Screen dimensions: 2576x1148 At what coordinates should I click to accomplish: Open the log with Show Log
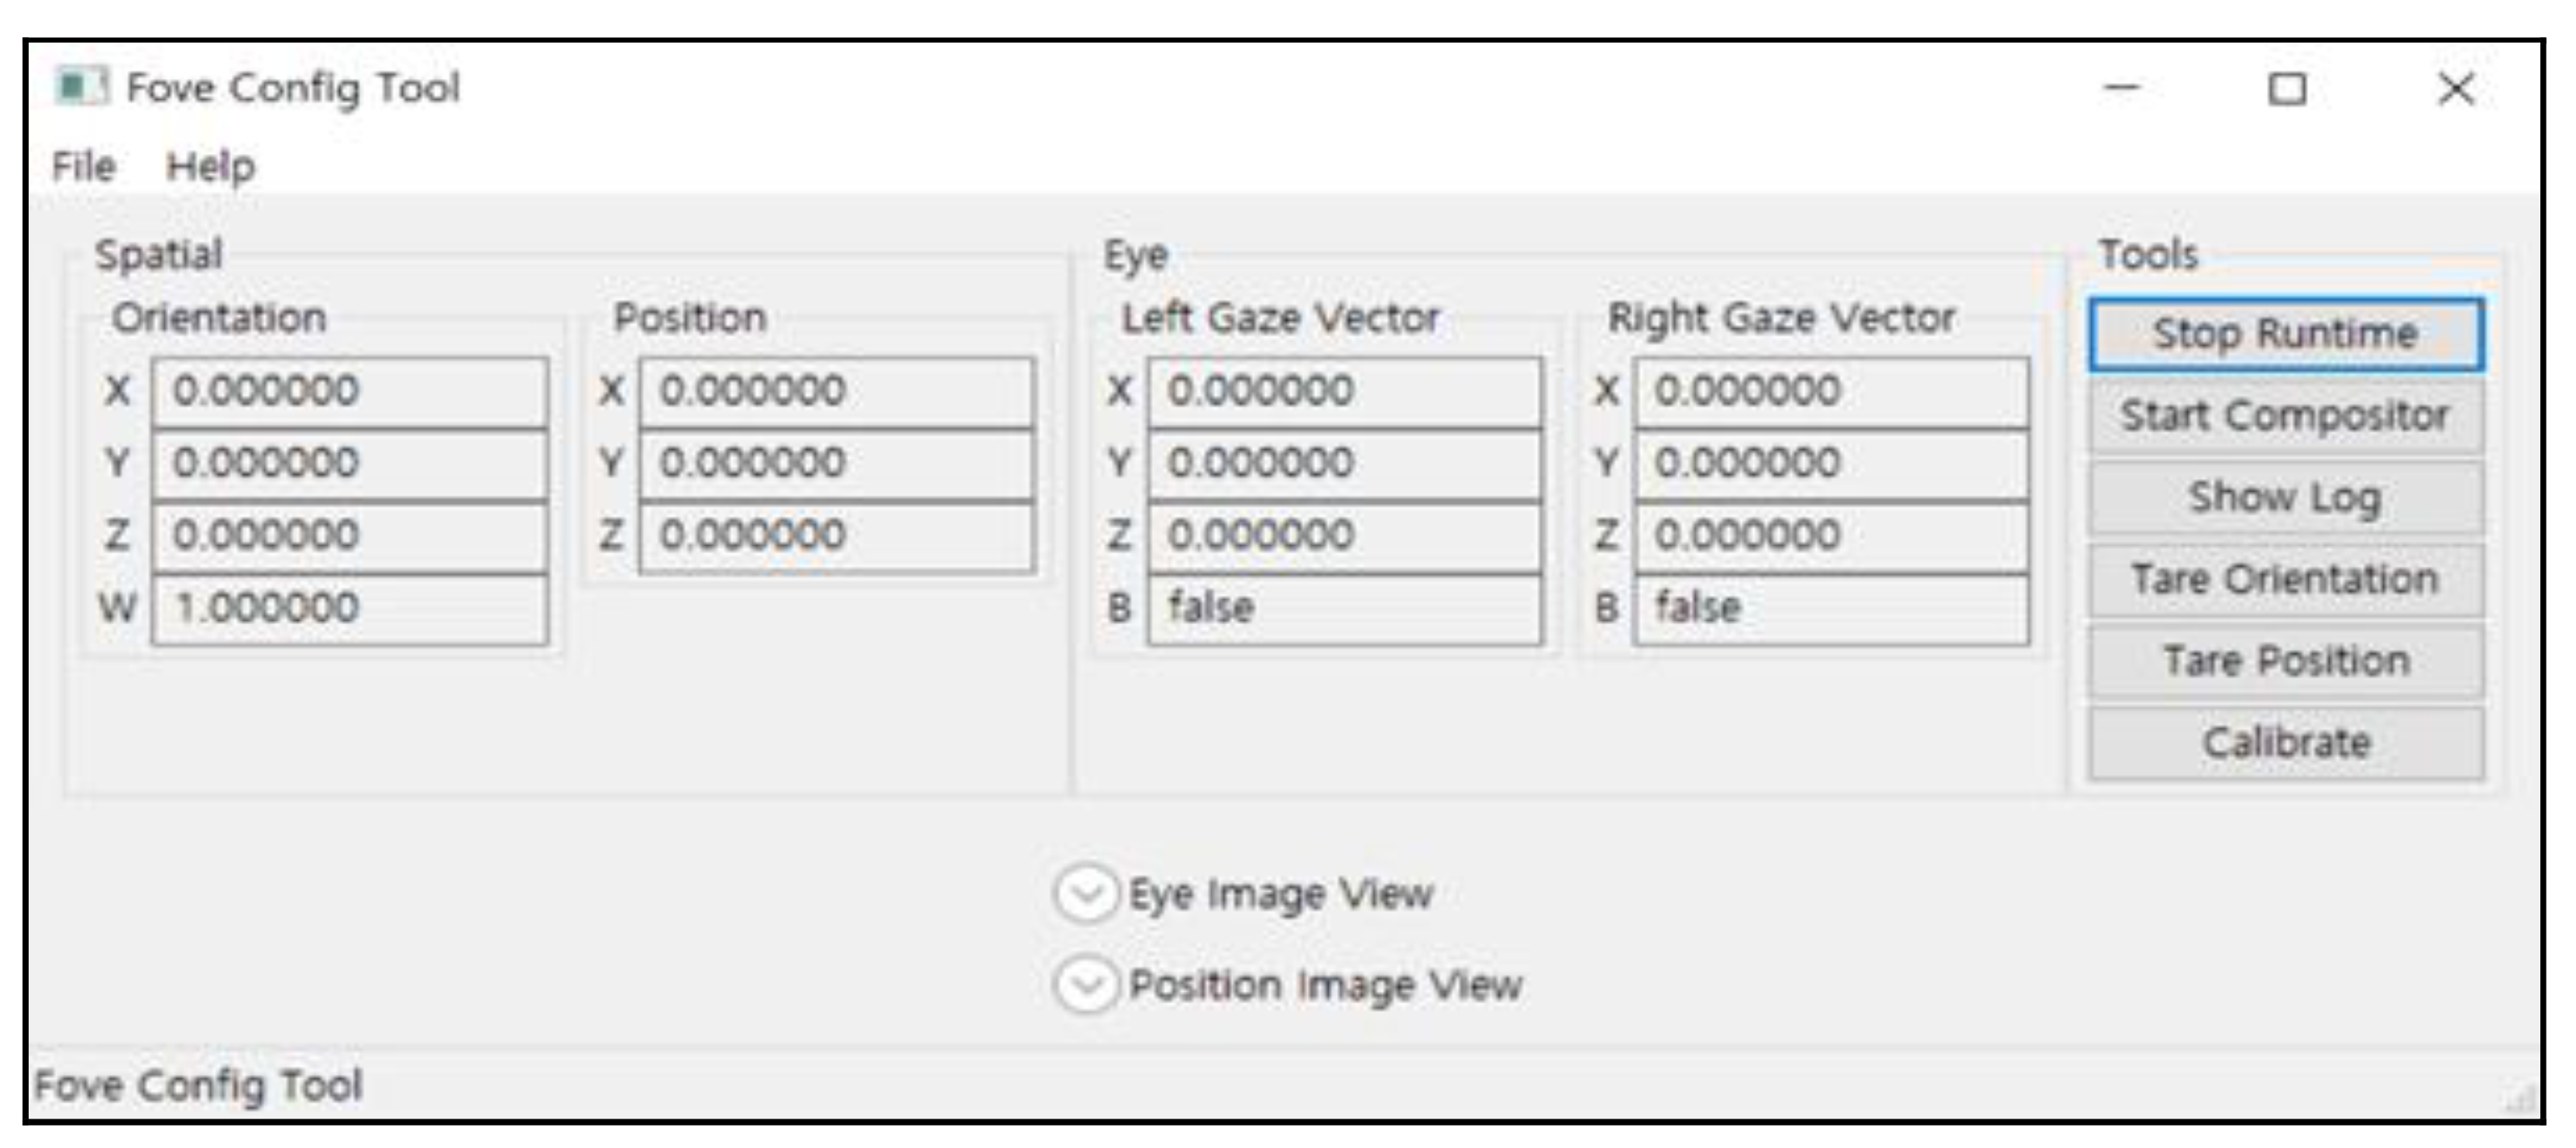[x=2285, y=496]
